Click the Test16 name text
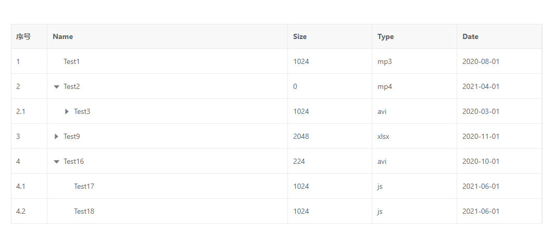The image size is (553, 233). tap(73, 161)
